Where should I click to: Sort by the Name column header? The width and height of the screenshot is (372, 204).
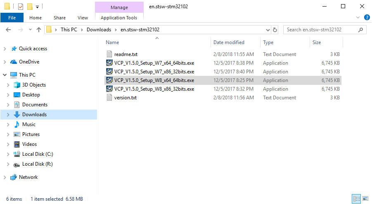pyautogui.click(x=112, y=42)
